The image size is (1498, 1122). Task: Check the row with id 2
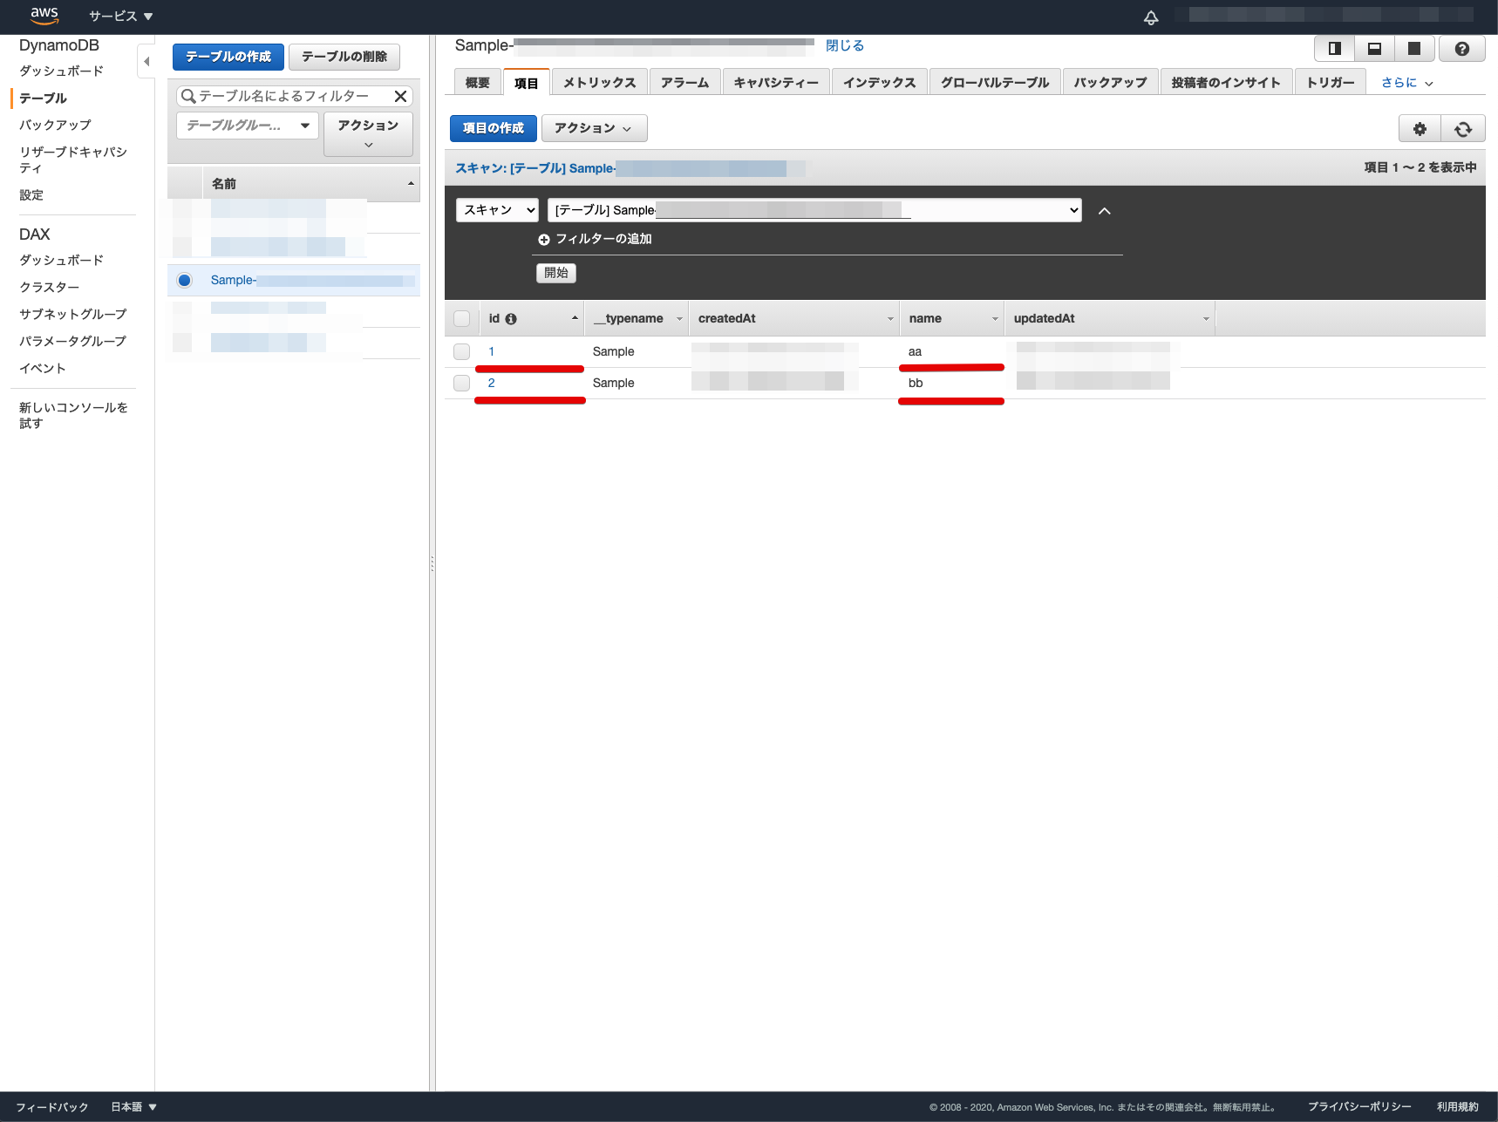(x=461, y=384)
